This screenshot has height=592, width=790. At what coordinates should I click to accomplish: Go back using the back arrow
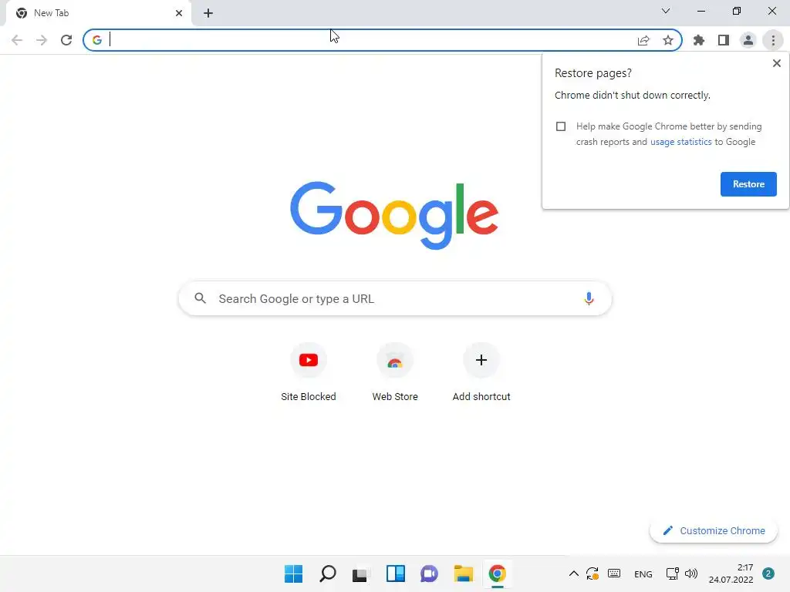click(x=17, y=40)
